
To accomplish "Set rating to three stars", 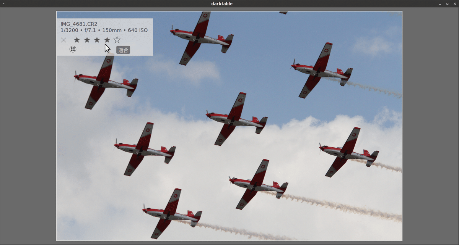I will point(97,40).
